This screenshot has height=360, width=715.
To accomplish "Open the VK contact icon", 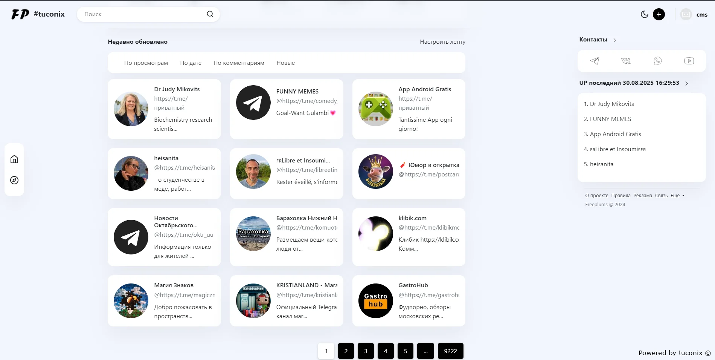I will coord(626,61).
